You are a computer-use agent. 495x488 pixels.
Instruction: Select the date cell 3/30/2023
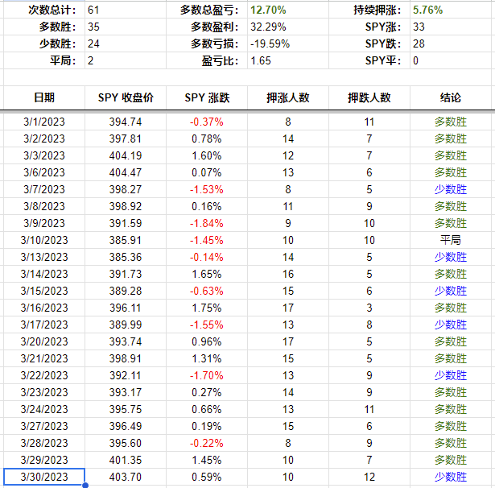click(x=44, y=477)
